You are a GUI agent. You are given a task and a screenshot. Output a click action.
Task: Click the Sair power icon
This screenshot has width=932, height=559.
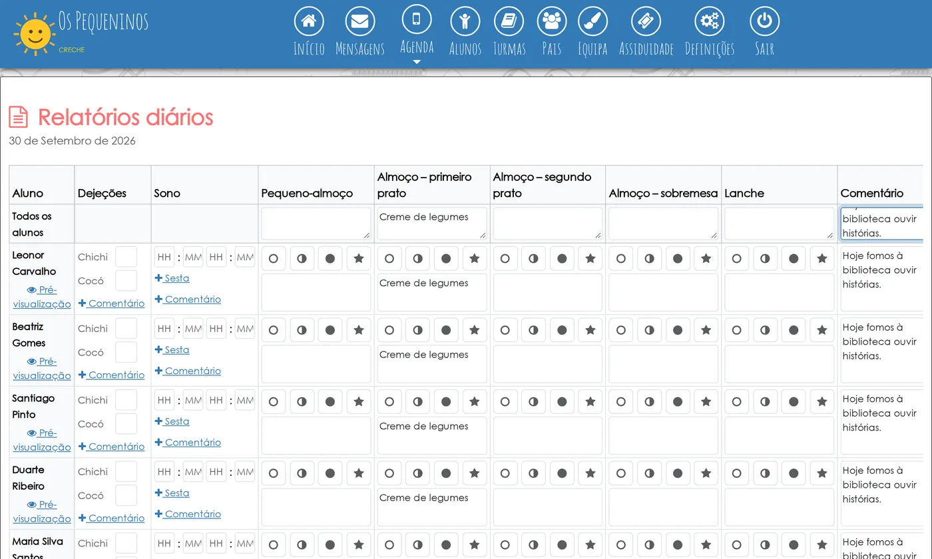(x=764, y=21)
